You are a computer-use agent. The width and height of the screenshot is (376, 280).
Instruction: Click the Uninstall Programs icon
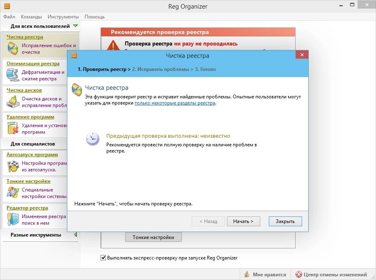pyautogui.click(x=13, y=128)
